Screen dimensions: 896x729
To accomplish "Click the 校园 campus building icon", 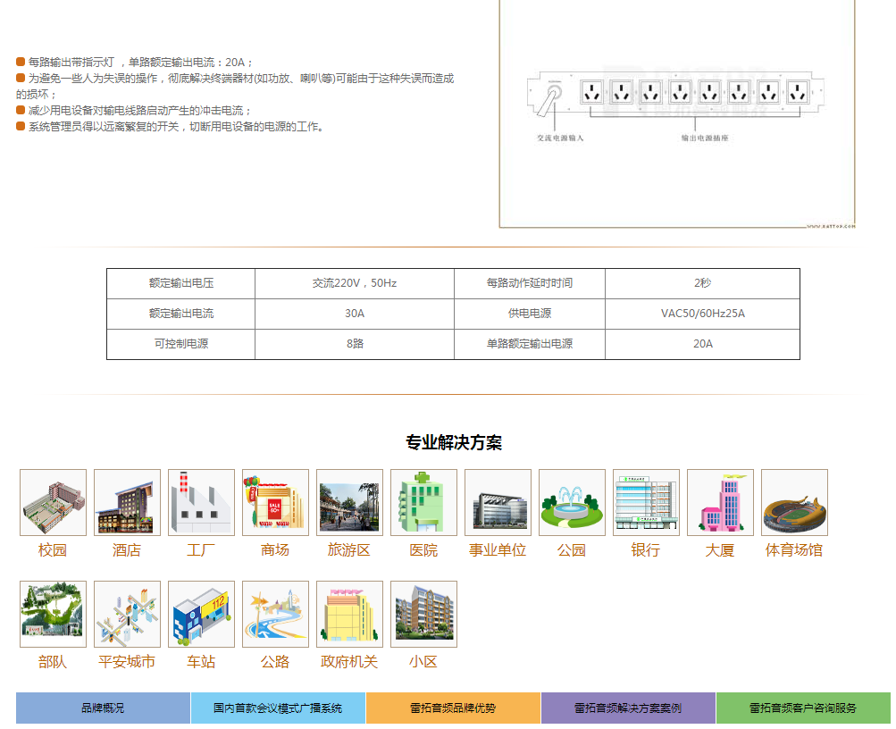I will click(x=53, y=503).
